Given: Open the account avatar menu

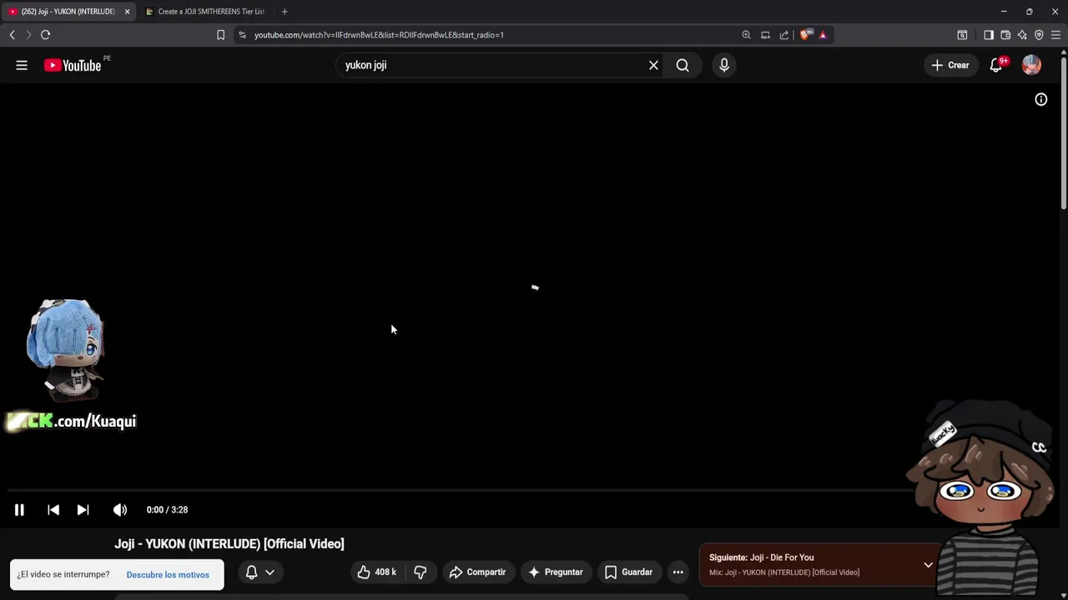Looking at the screenshot, I should (1032, 65).
